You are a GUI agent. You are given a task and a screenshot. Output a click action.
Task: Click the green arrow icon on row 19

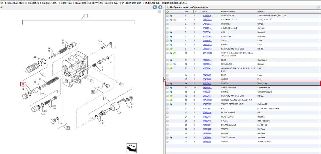(171, 96)
